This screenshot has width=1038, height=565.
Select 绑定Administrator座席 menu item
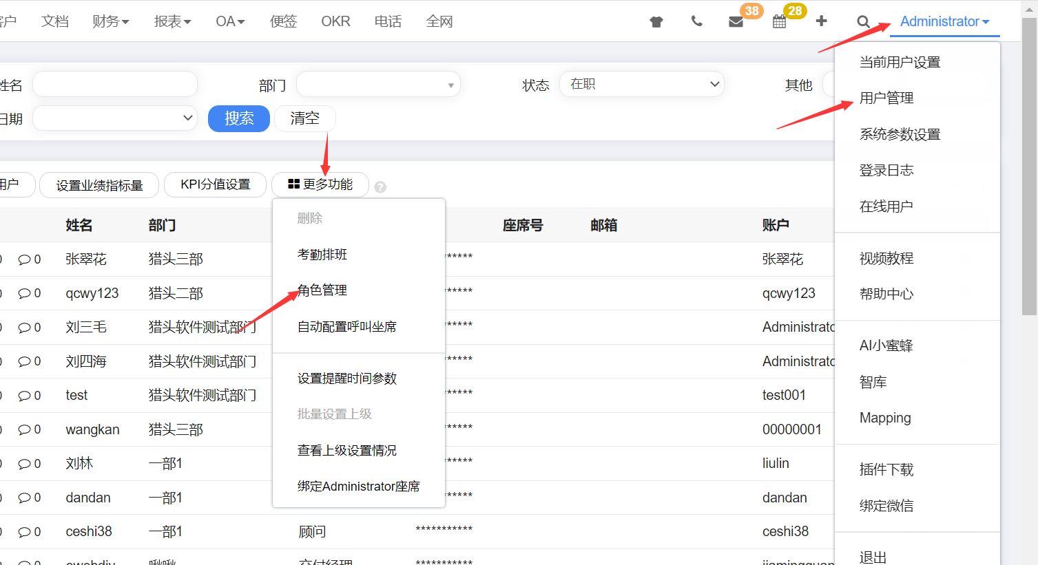click(359, 487)
